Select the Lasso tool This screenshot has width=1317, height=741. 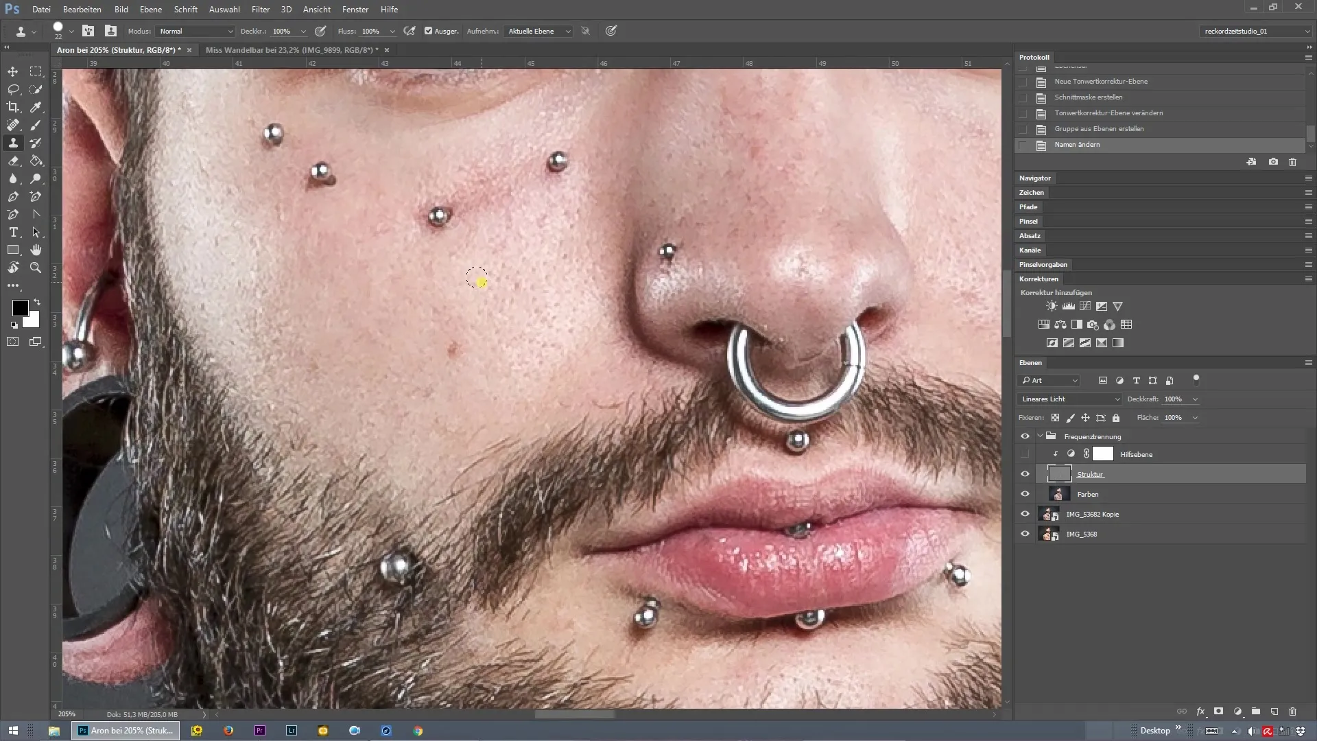(x=13, y=89)
